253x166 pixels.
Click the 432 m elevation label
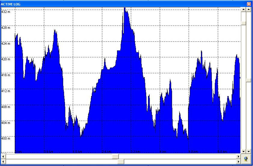(6, 12)
